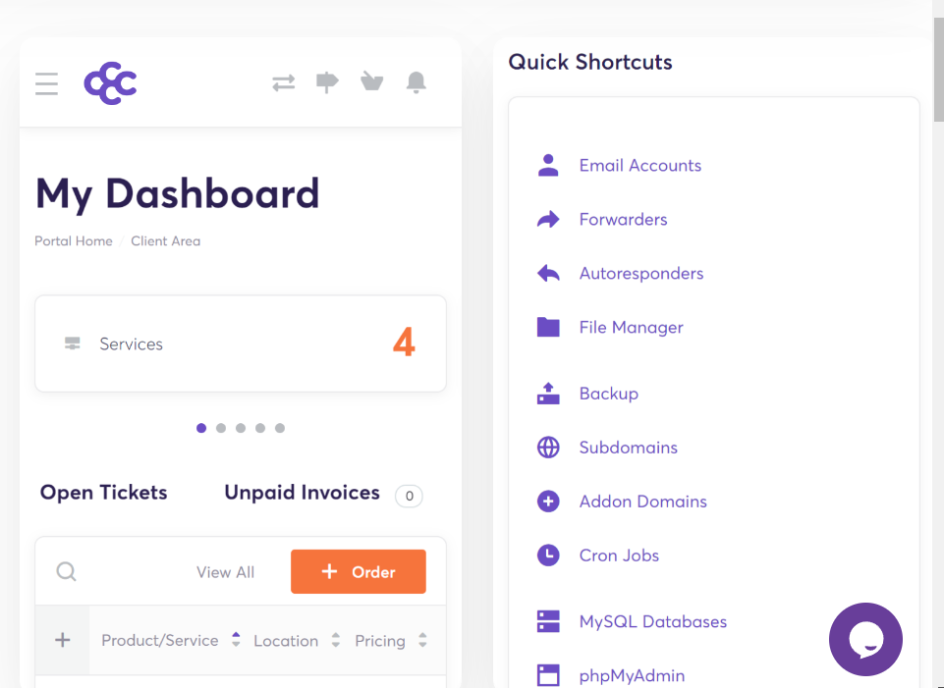Switch to the Open Tickets tab
Viewport: 944px width, 688px height.
(103, 493)
